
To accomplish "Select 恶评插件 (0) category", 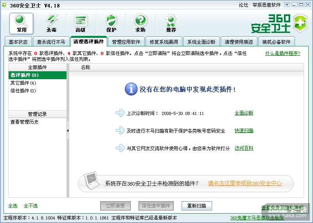I will coord(38,75).
